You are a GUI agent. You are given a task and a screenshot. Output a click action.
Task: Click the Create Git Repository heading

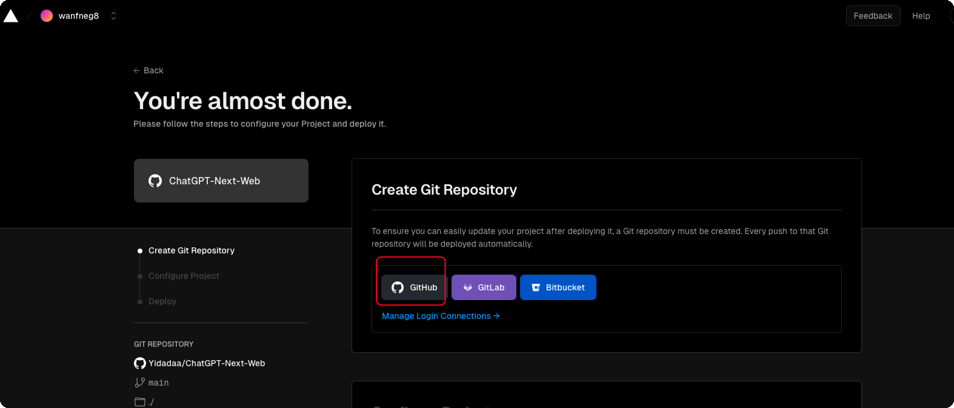[444, 190]
